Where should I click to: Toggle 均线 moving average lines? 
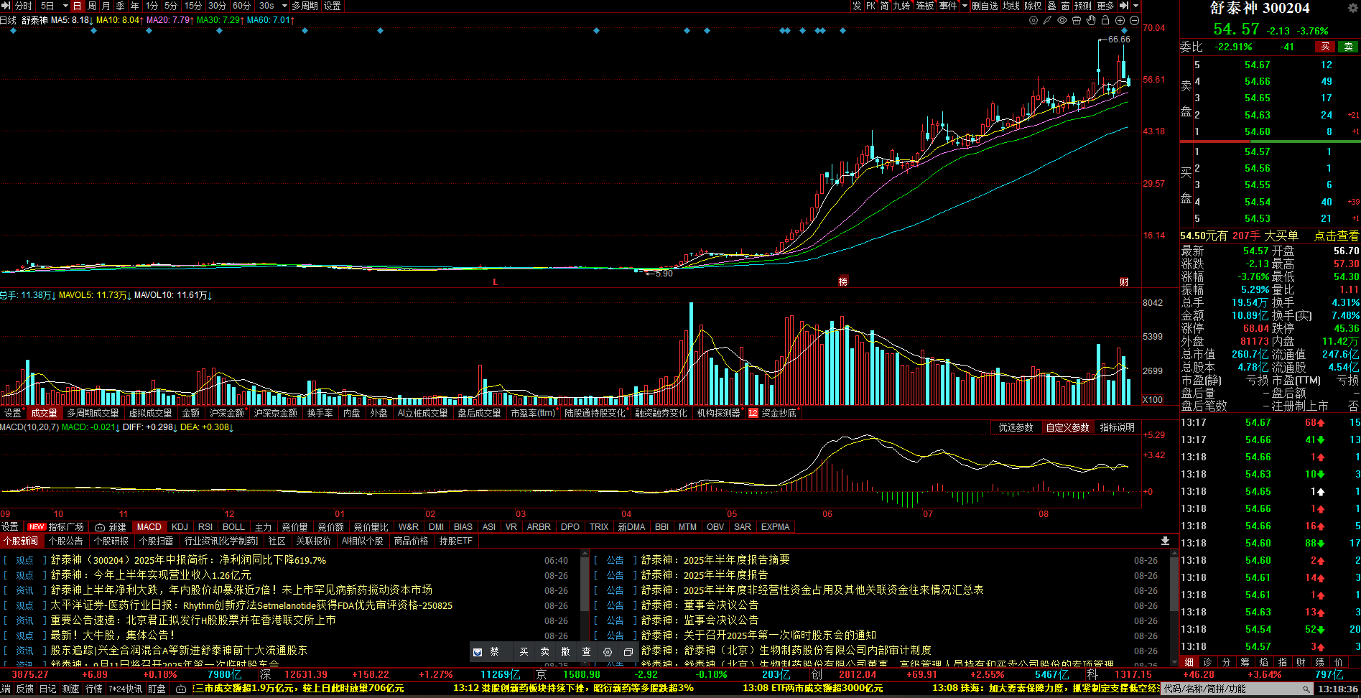[x=1011, y=6]
